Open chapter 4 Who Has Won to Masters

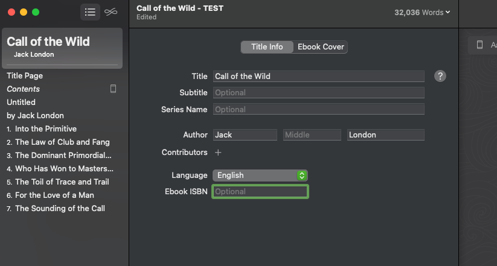pyautogui.click(x=60, y=169)
